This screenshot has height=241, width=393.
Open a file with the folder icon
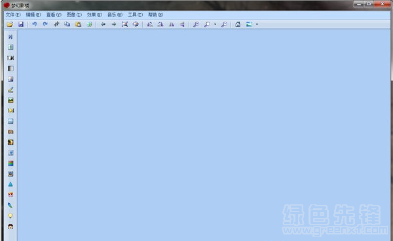tap(10, 24)
